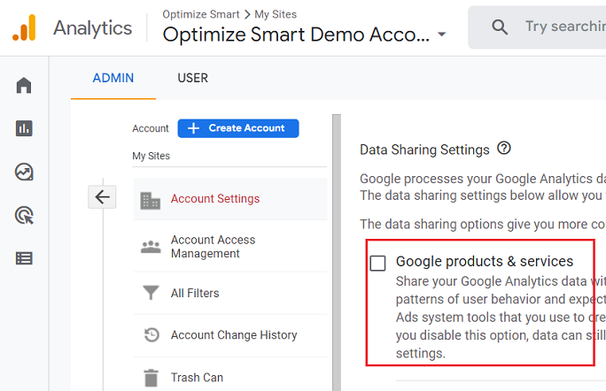This screenshot has width=606, height=391.
Task: Click the search magnifier icon
Action: [500, 27]
